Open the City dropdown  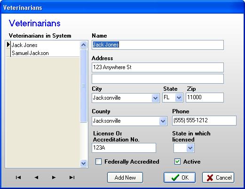(155, 98)
